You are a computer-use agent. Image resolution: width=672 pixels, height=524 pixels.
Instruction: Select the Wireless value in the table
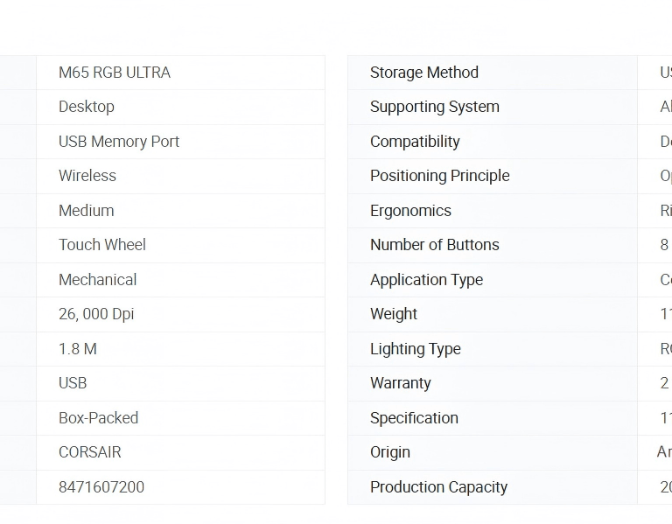click(87, 176)
